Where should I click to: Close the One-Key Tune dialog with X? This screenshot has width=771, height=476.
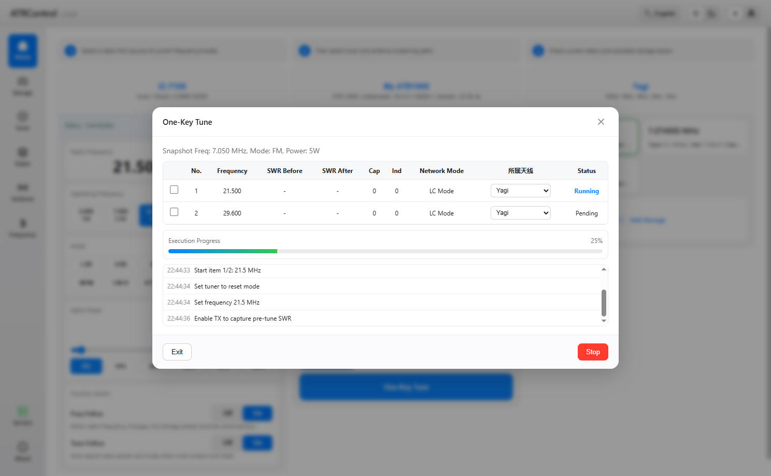[601, 122]
